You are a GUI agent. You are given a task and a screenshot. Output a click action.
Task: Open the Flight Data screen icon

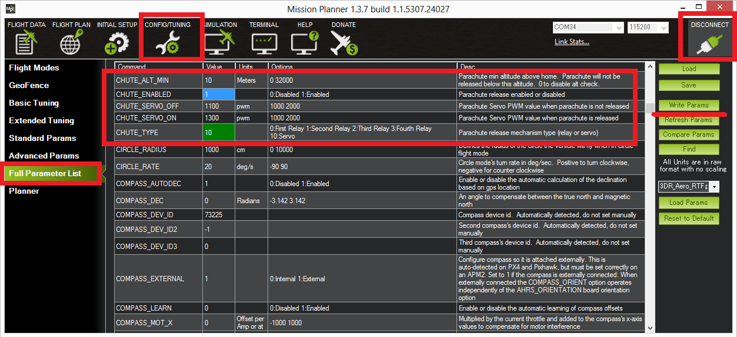point(26,43)
